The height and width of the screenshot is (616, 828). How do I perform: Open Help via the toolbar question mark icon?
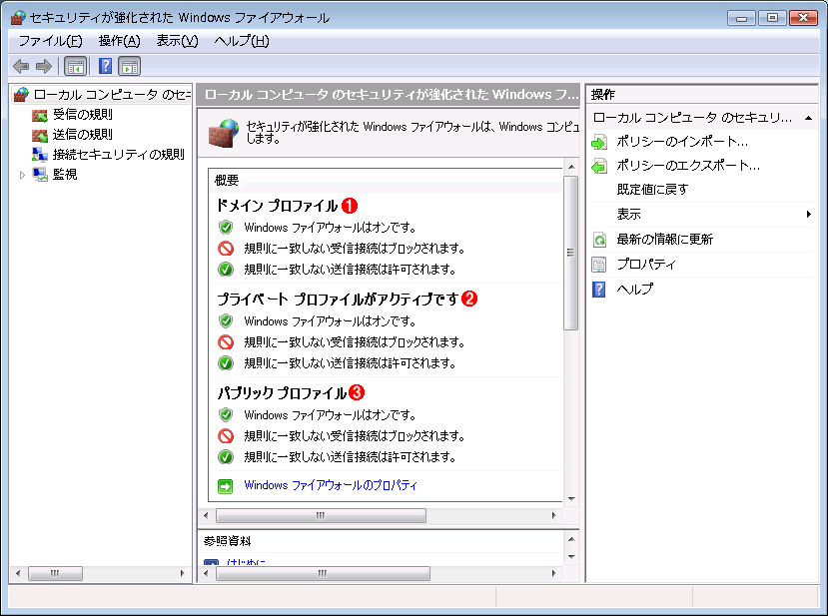tap(106, 67)
